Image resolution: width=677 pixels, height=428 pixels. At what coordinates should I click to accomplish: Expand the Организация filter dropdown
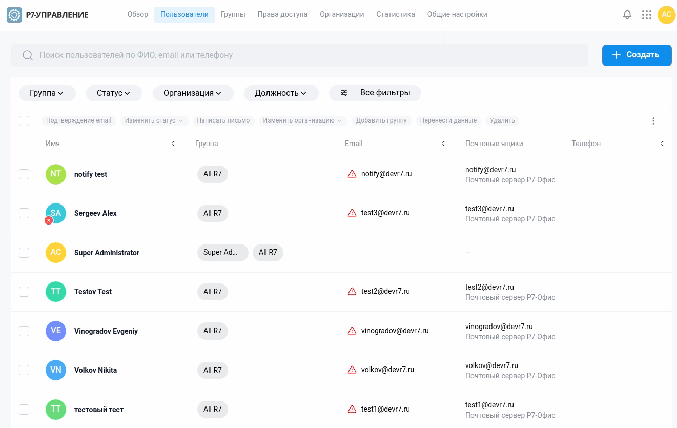[x=193, y=93]
